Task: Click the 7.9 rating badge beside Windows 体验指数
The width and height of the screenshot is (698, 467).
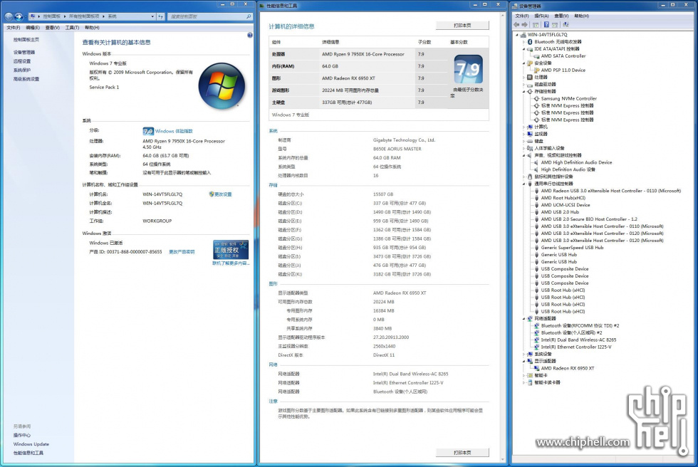Action: 148,131
